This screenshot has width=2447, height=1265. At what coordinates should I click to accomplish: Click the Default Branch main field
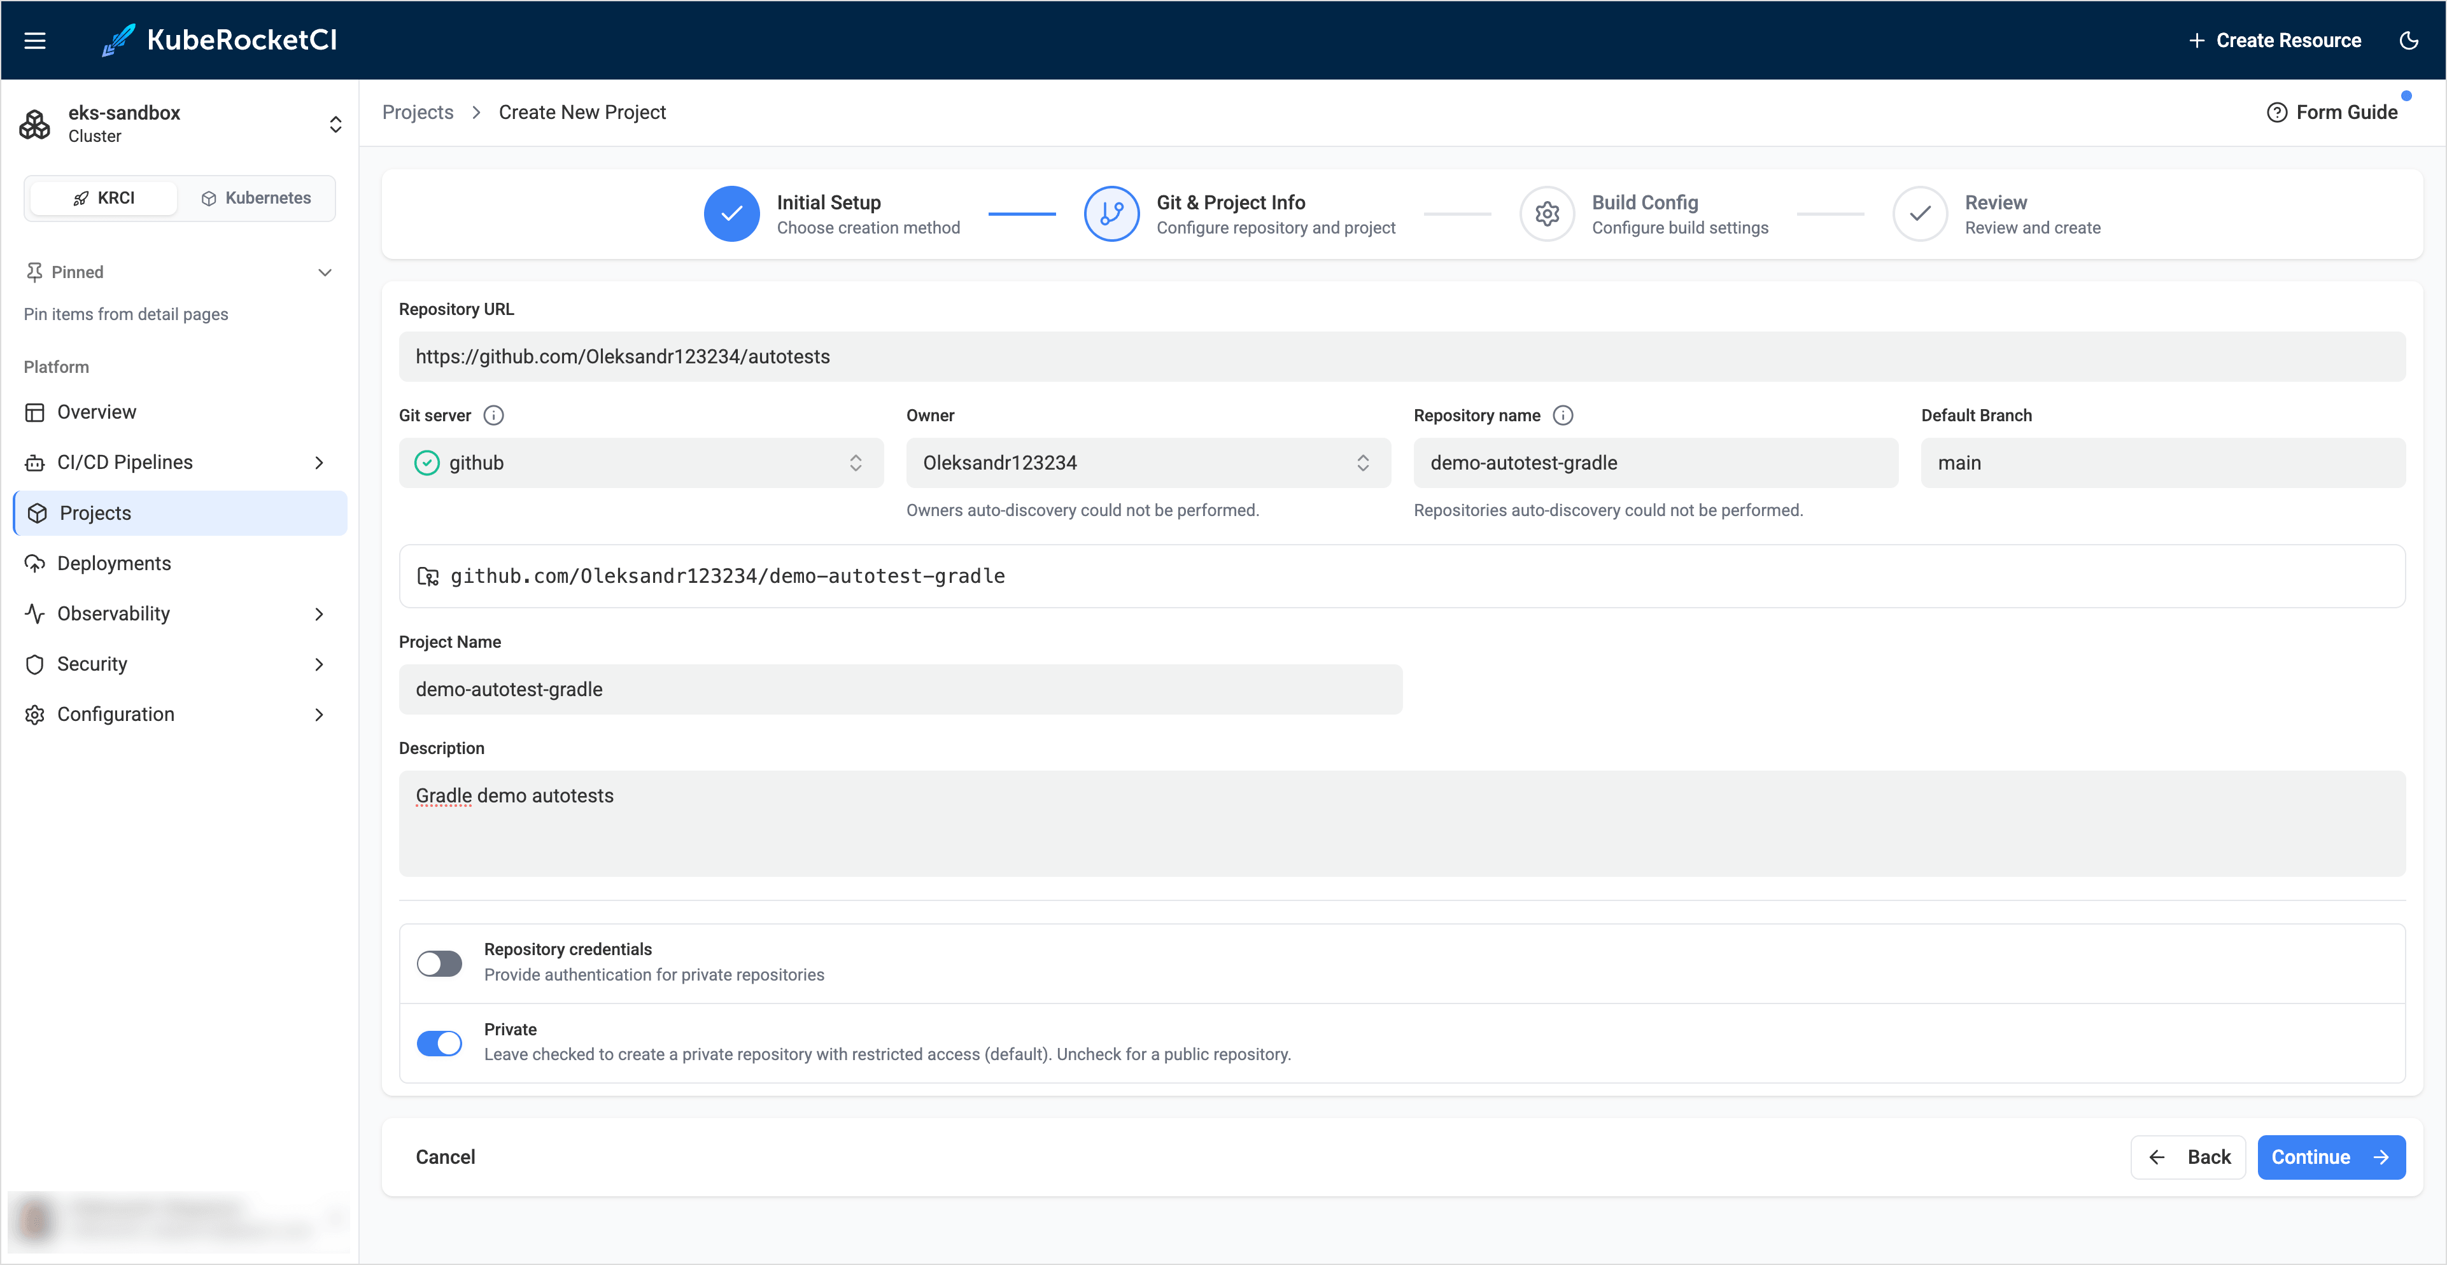point(2163,463)
